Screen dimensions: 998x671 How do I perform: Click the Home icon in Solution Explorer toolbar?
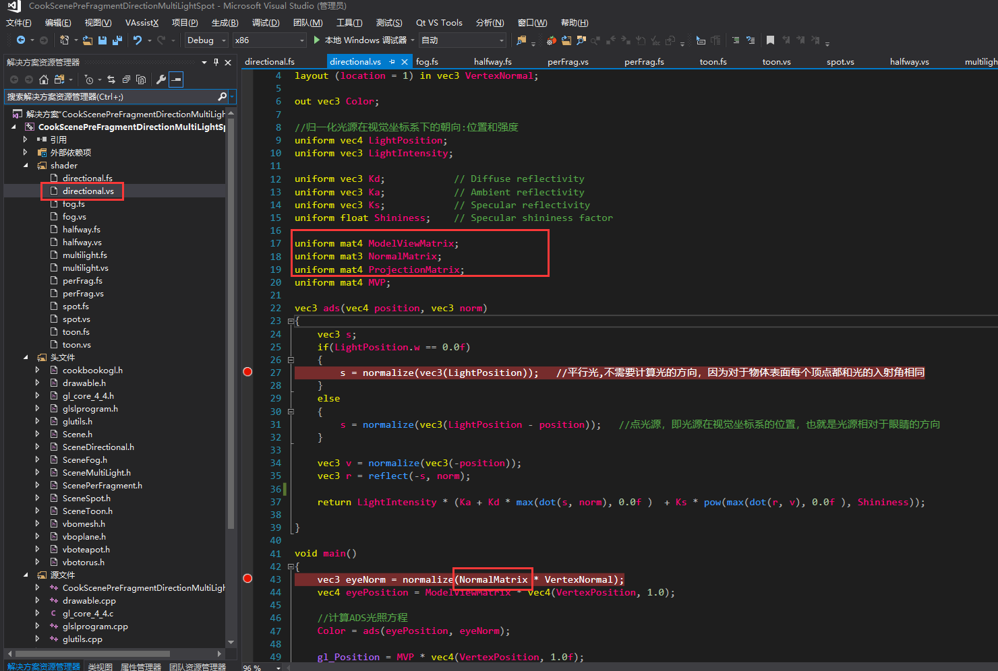pos(44,79)
